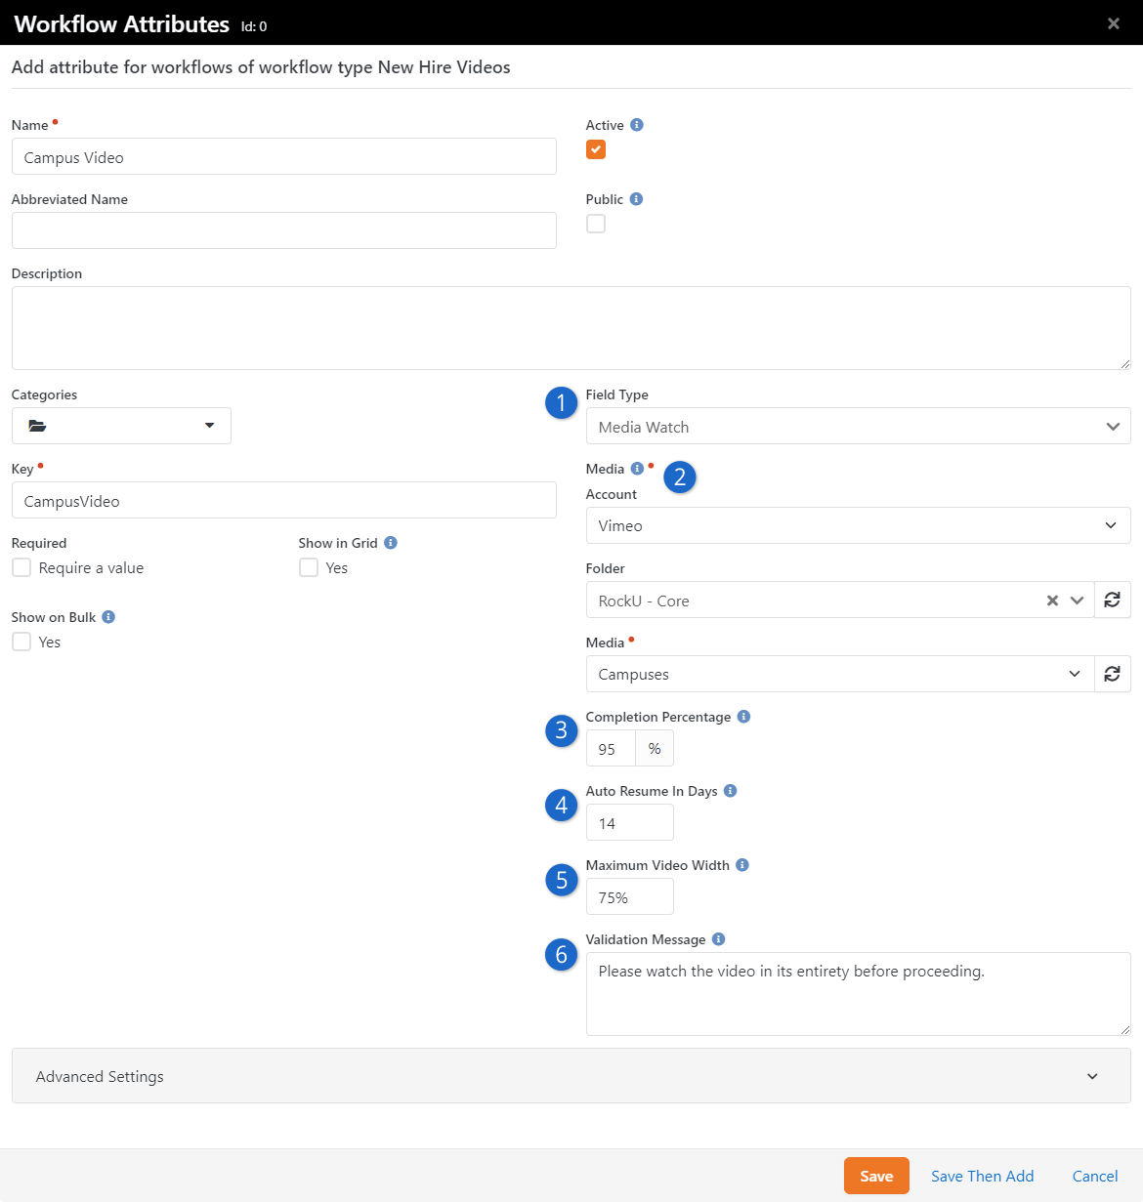Click the Maximum Video Width info icon
1143x1202 pixels.
tap(742, 865)
